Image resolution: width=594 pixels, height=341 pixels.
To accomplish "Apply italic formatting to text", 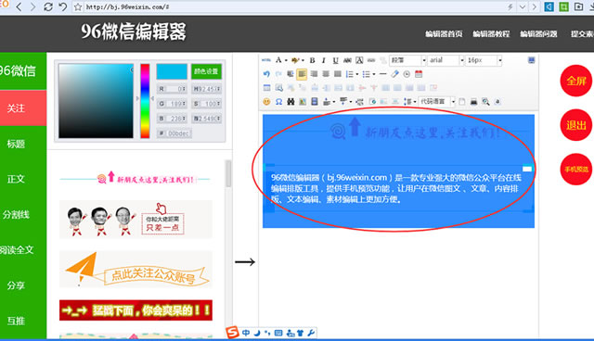I will (x=324, y=60).
